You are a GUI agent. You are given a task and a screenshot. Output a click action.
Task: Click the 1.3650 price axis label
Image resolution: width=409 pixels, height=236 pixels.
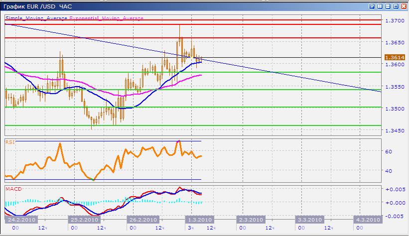tap(395, 42)
